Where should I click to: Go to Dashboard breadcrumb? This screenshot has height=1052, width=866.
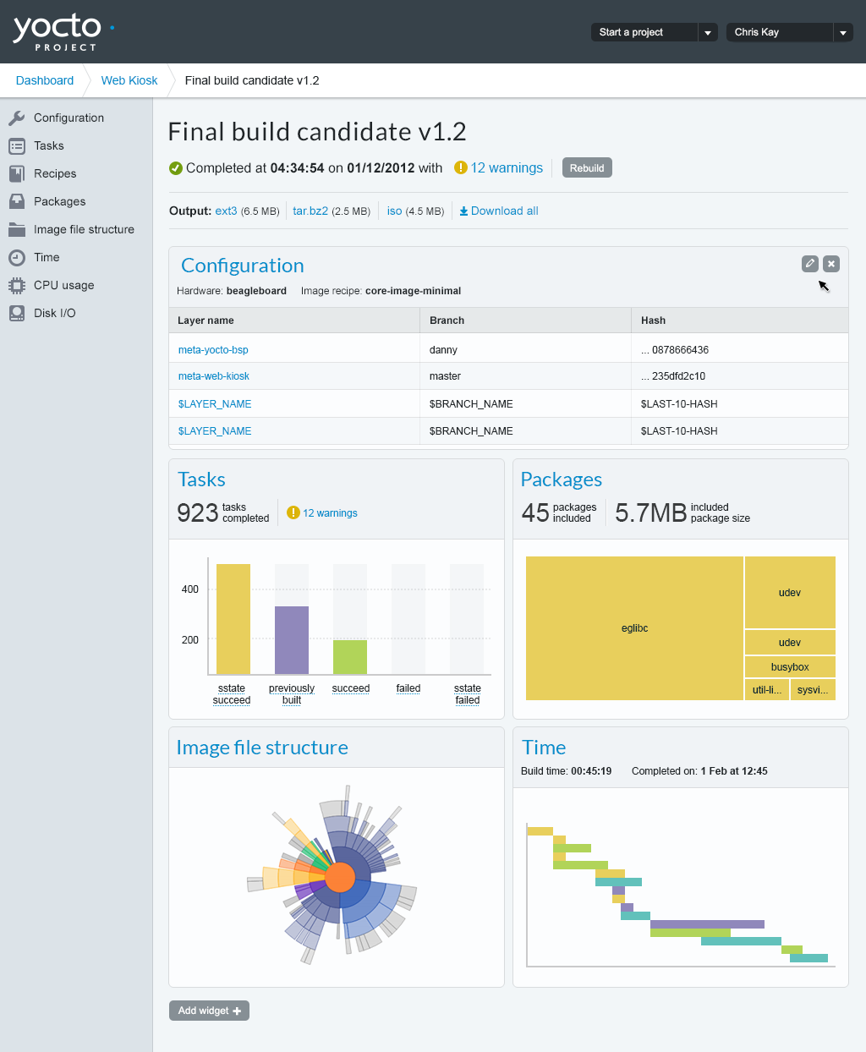[45, 80]
